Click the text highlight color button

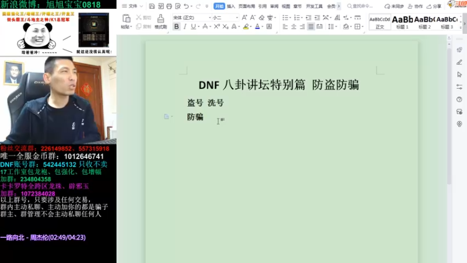coord(246,26)
